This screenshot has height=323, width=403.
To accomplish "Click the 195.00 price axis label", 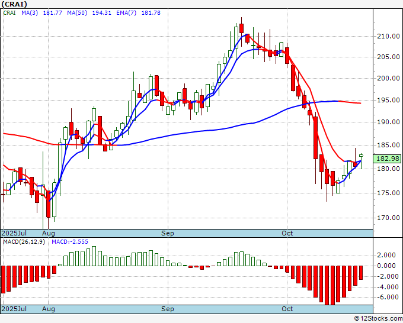I will coord(388,100).
